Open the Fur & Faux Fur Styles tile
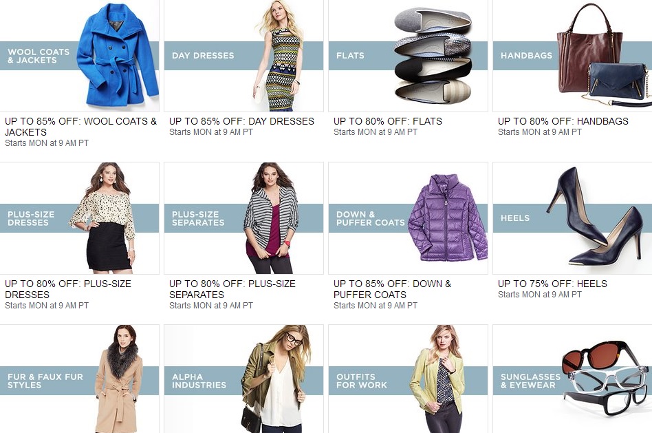Viewport: 652px width, 433px height. pos(79,379)
